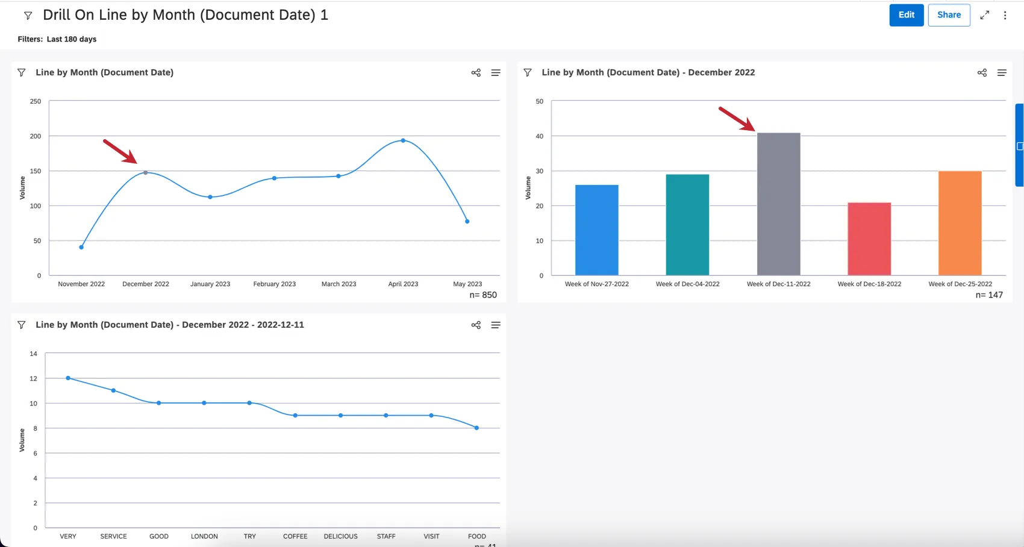Click the share icon on the 2022-12-11 widget
Image resolution: width=1024 pixels, height=547 pixels.
(476, 325)
